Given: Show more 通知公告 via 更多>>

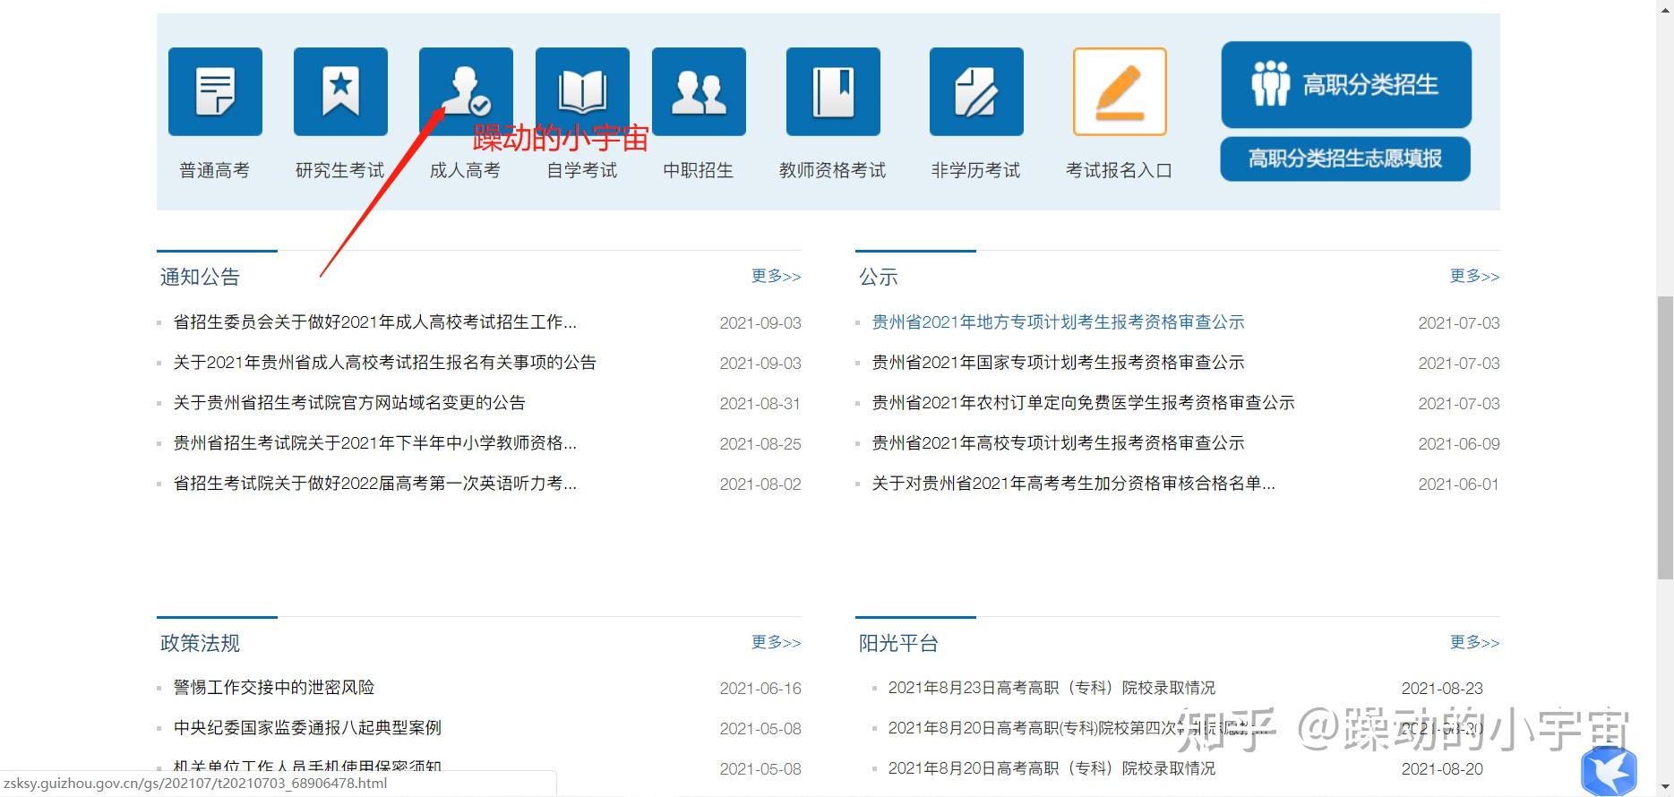Looking at the screenshot, I should 776,276.
